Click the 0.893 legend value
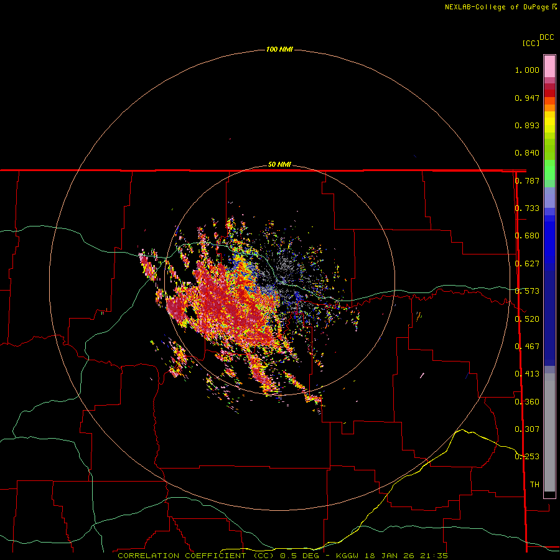This screenshot has width=560, height=560. [x=527, y=125]
